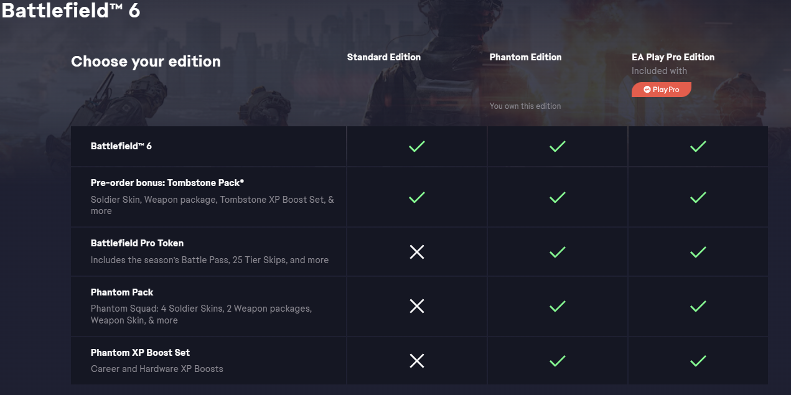Screen dimensions: 791x395
Task: Click the EA Play Pro badge
Action: tap(661, 90)
